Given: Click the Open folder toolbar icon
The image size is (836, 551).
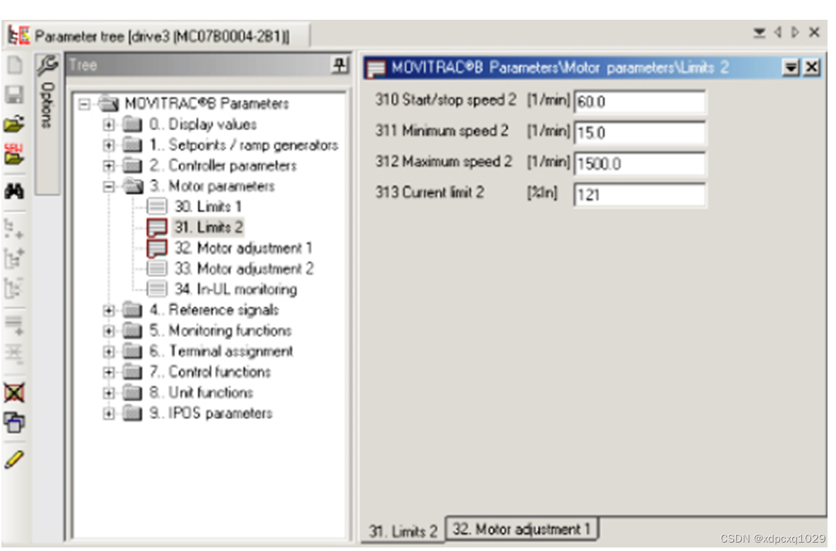Looking at the screenshot, I should point(14,124).
